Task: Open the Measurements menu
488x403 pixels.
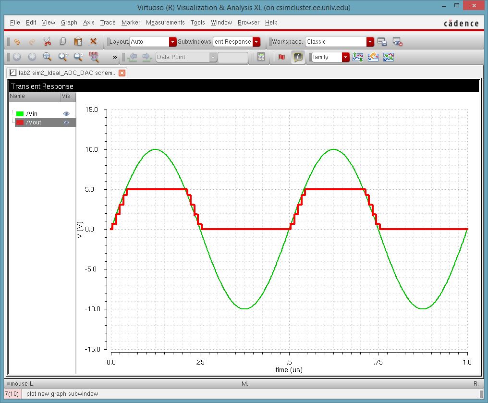Action: point(165,23)
